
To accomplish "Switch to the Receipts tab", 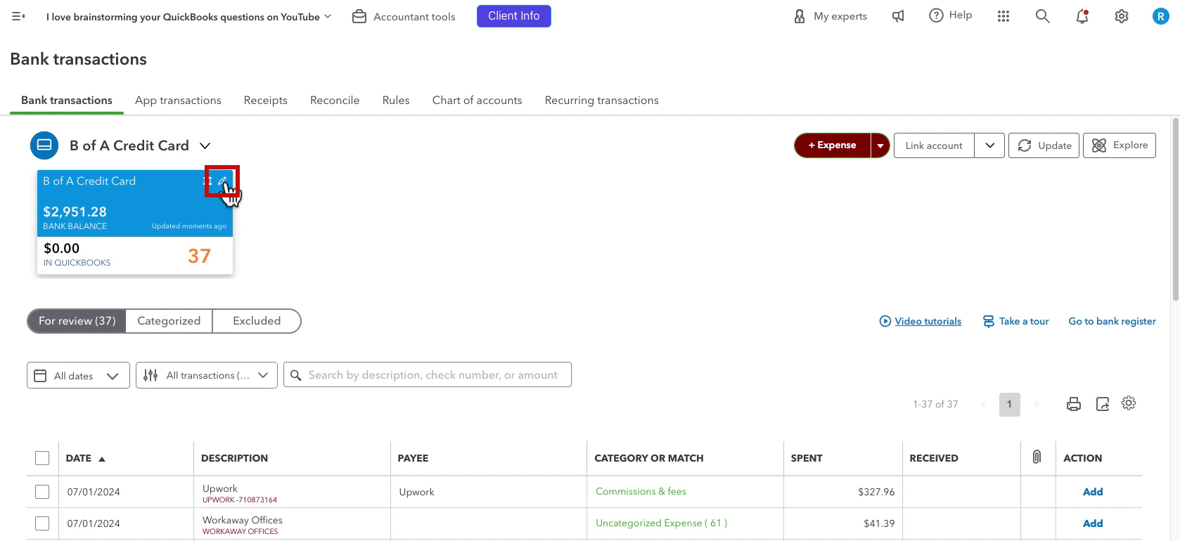I will click(x=265, y=100).
